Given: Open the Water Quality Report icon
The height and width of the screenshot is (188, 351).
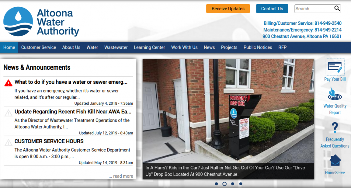Looking at the screenshot, I should [x=335, y=93].
